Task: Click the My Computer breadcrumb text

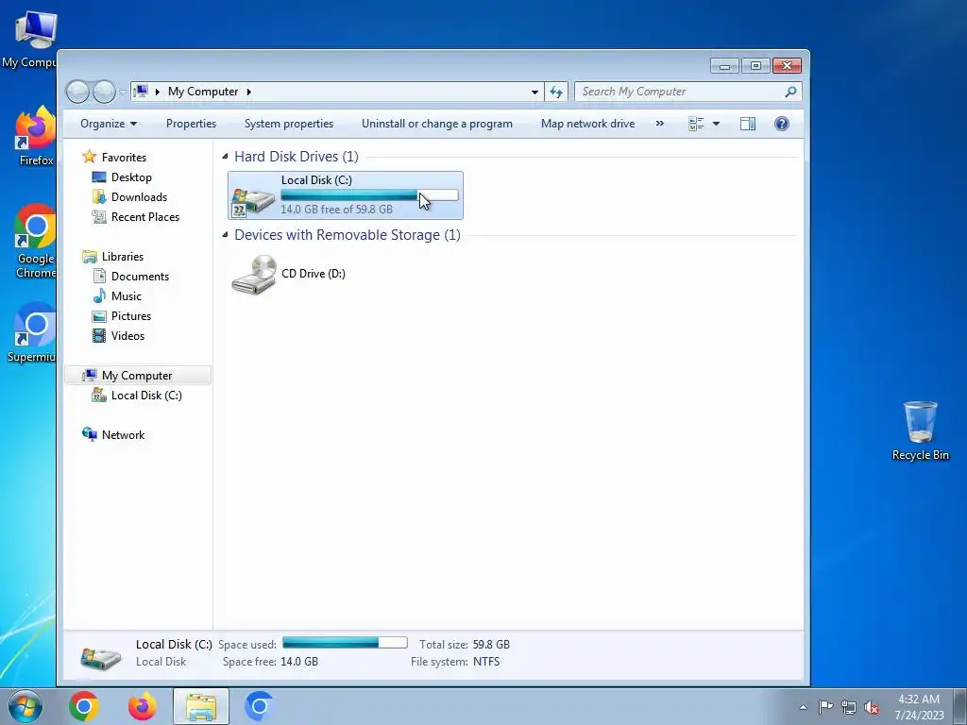Action: (x=203, y=92)
